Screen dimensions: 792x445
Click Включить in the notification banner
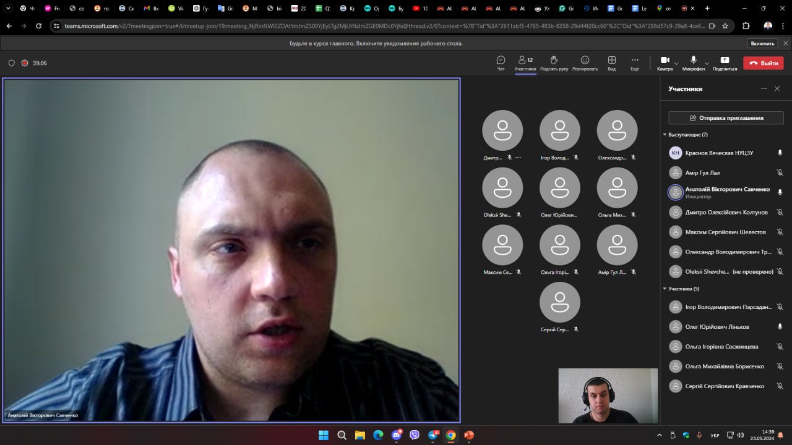click(x=762, y=43)
